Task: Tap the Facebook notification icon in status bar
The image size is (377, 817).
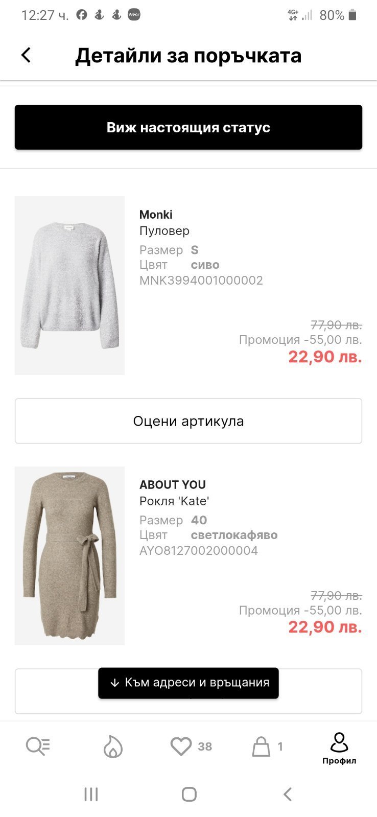Action: tap(82, 15)
